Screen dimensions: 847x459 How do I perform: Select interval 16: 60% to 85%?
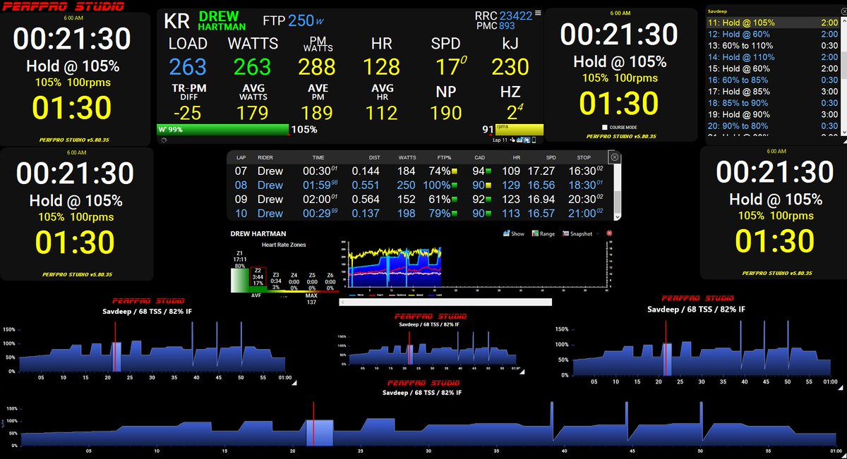(772, 80)
